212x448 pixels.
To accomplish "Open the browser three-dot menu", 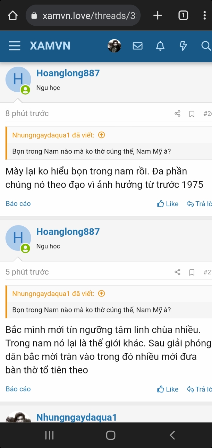I will [x=205, y=15].
